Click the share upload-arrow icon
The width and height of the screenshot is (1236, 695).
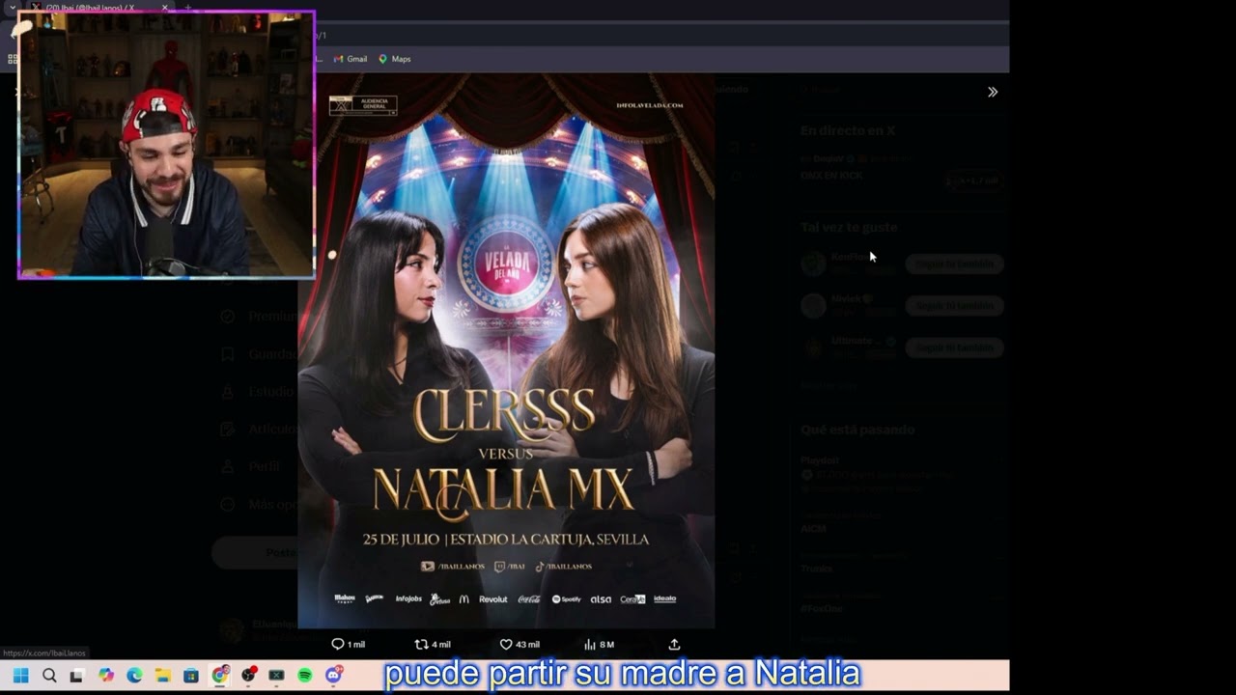[674, 644]
